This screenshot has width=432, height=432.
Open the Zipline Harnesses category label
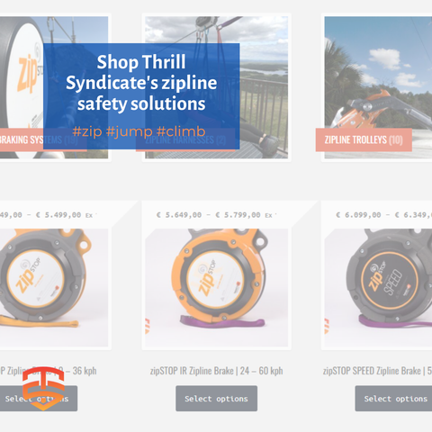pyautogui.click(x=185, y=139)
